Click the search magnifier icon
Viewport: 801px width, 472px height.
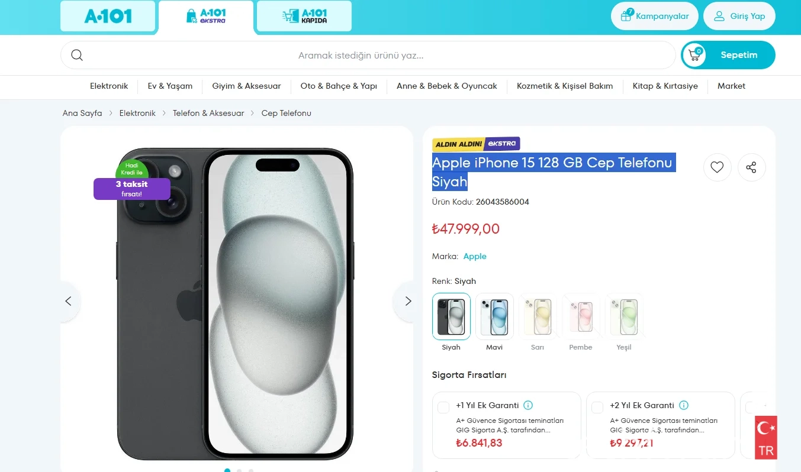[x=76, y=56]
